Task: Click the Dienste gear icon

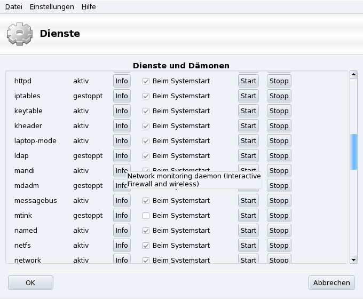Action: pos(19,34)
